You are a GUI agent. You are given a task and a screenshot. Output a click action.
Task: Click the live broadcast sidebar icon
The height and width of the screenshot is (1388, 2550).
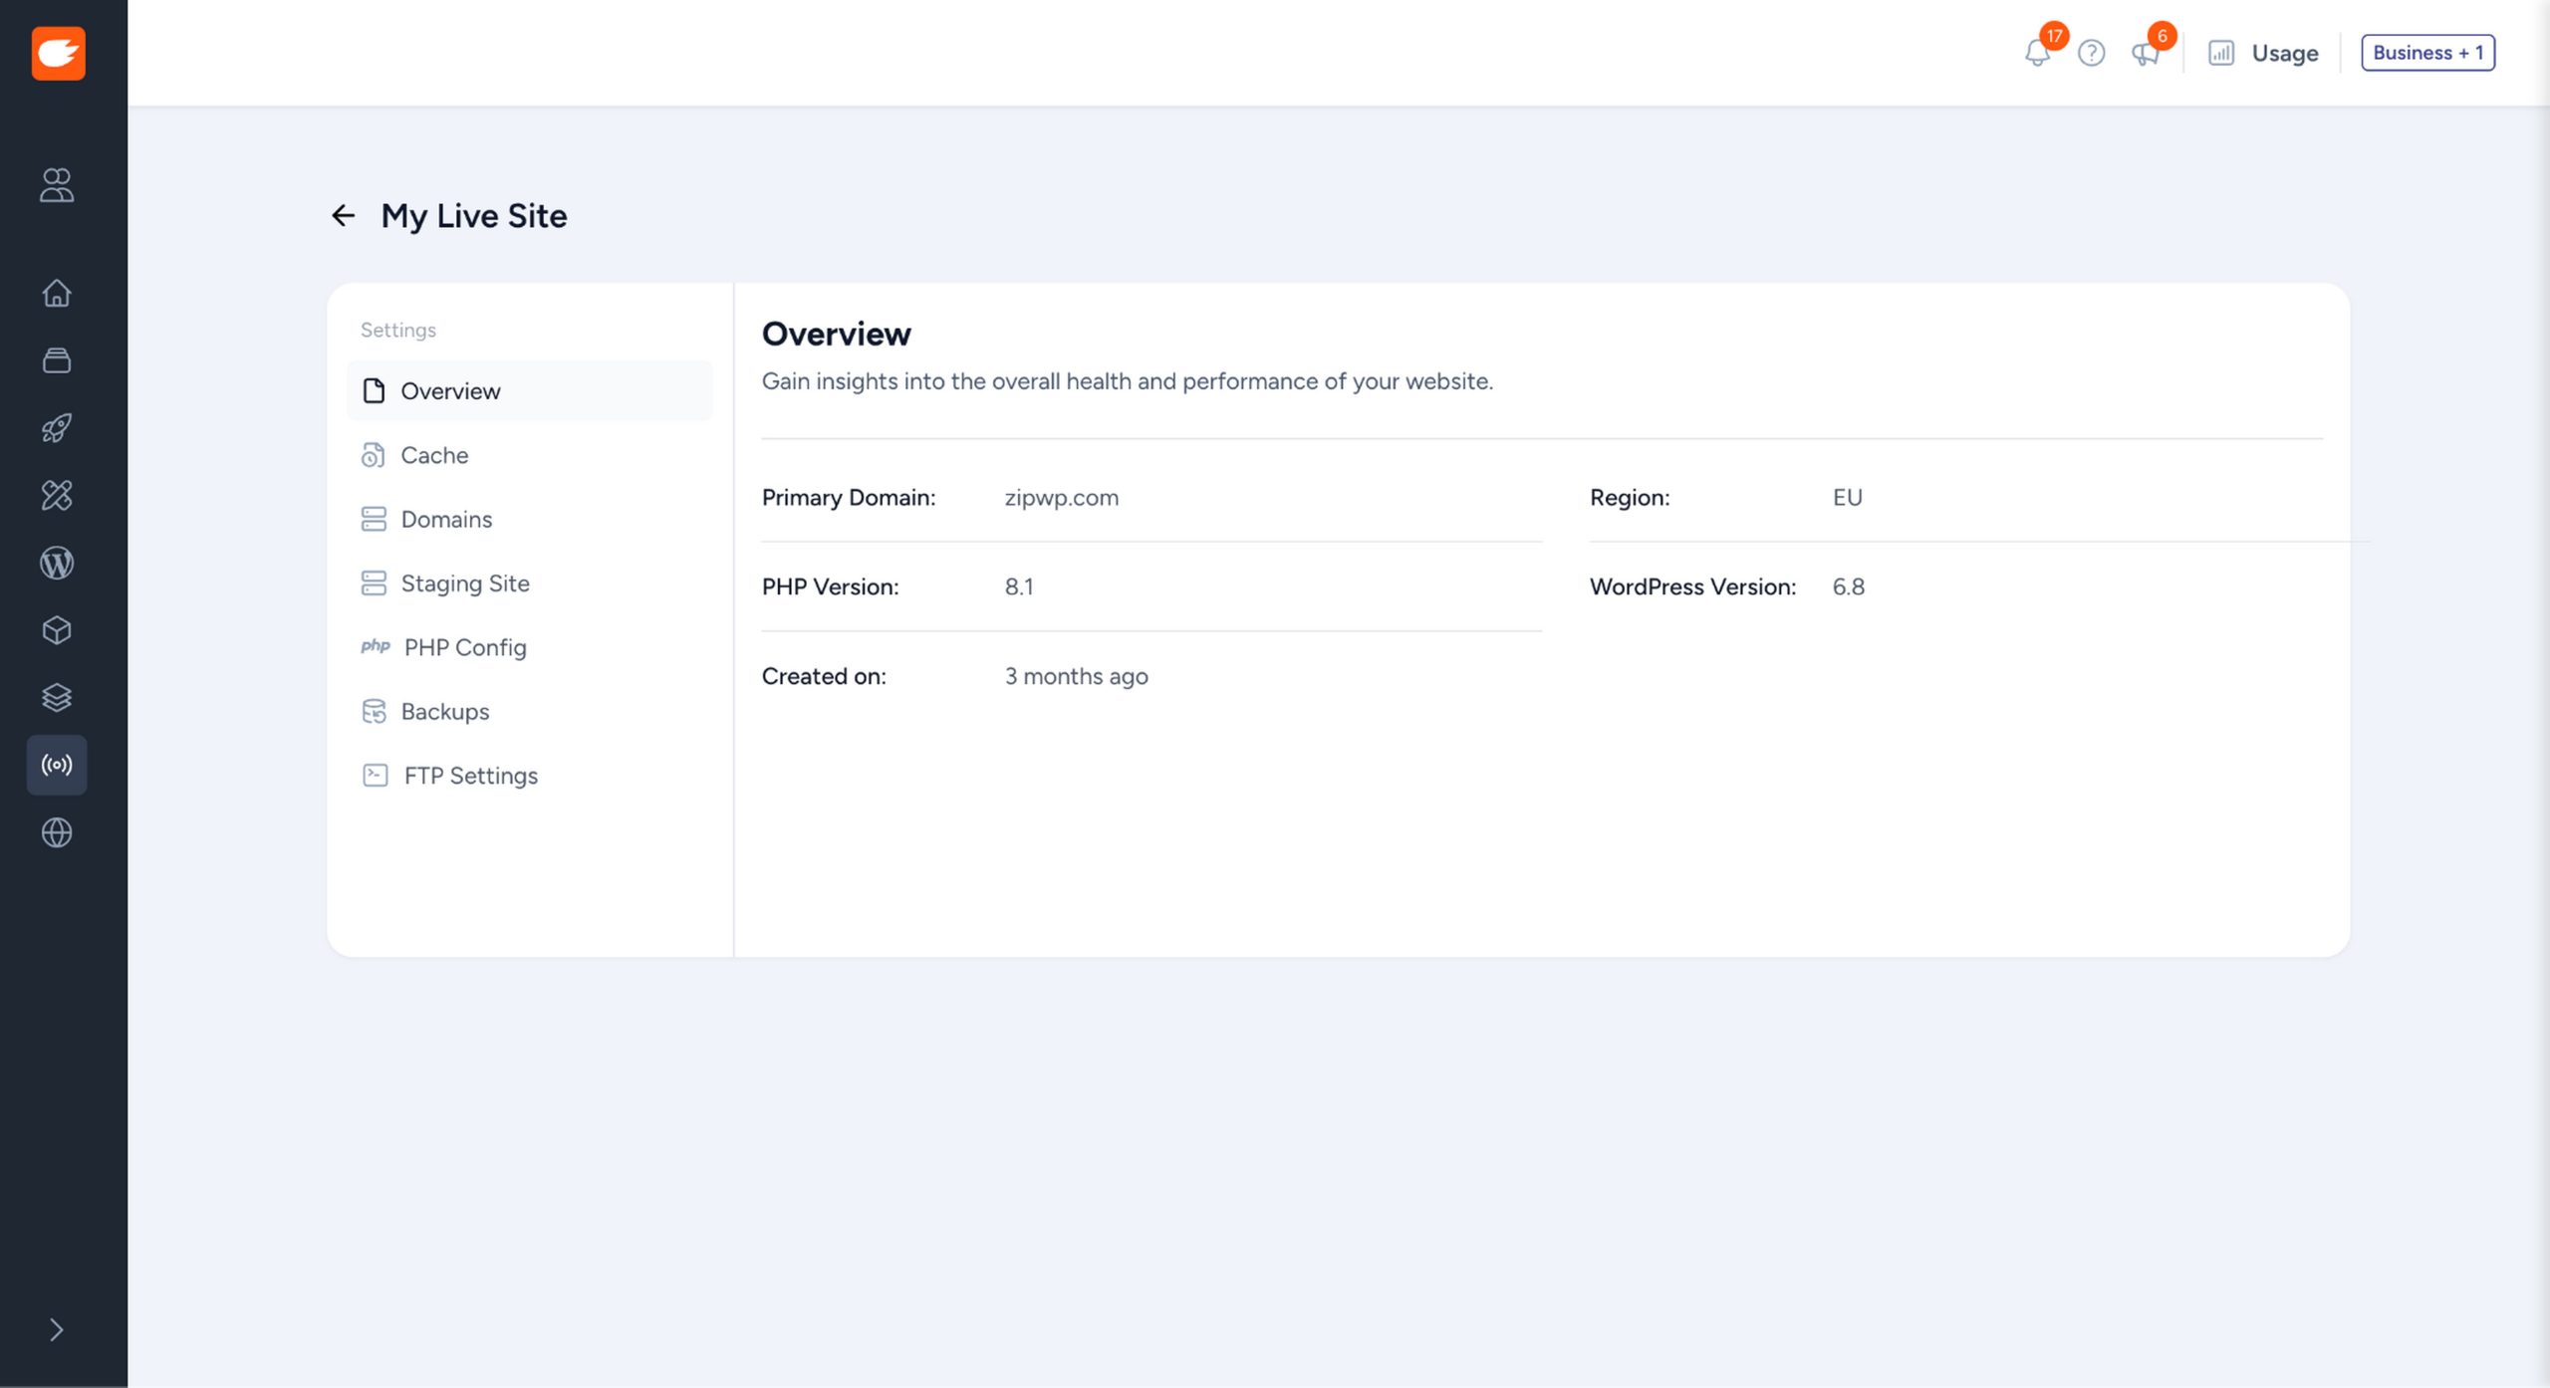pyautogui.click(x=57, y=765)
